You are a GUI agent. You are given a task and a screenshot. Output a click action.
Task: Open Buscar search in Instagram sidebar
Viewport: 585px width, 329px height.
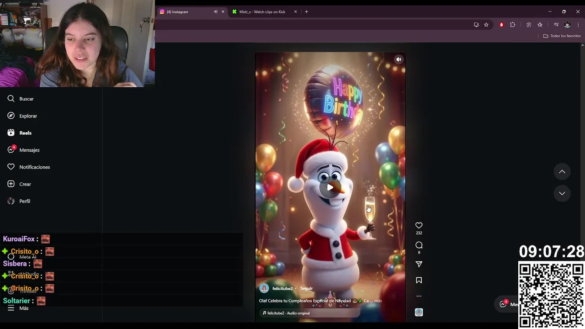(x=21, y=99)
